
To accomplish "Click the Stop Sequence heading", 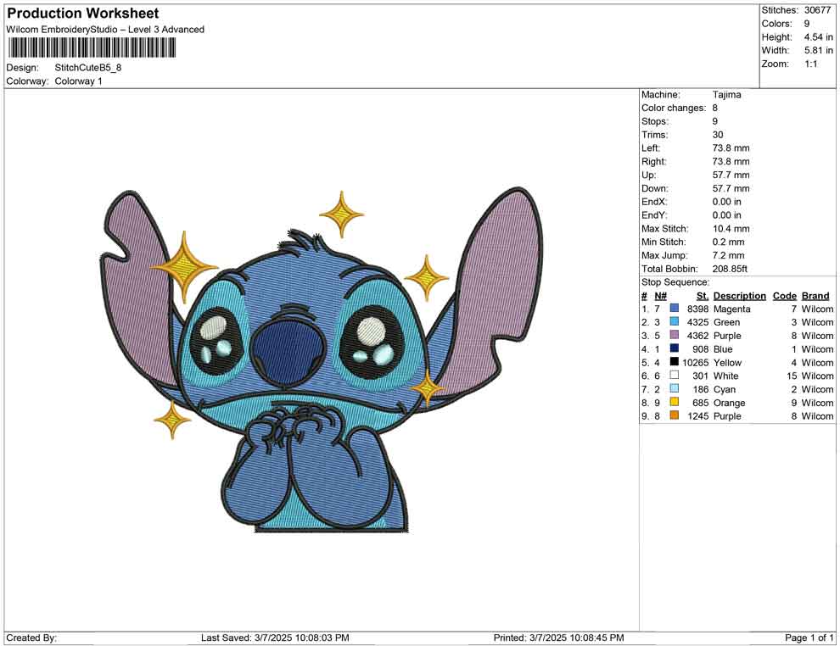I will pyautogui.click(x=675, y=282).
